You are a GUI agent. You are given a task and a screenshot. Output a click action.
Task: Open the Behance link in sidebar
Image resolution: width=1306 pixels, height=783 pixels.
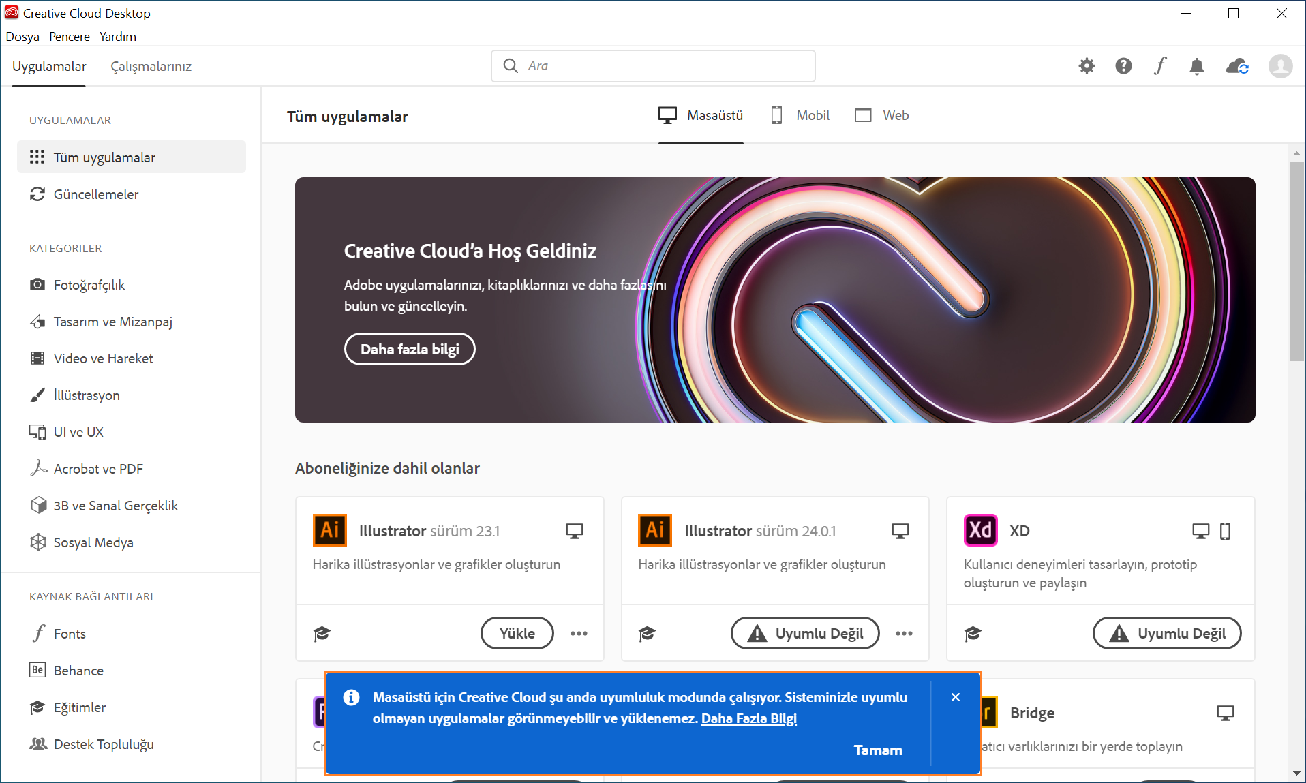point(78,670)
